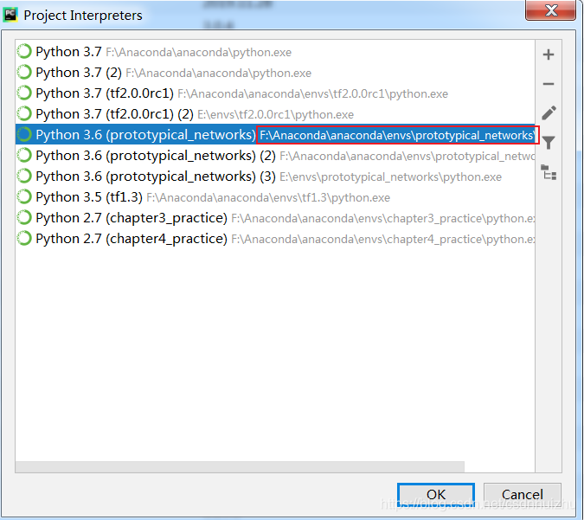Click the Cancel button
This screenshot has height=520, width=584.
pyautogui.click(x=523, y=495)
